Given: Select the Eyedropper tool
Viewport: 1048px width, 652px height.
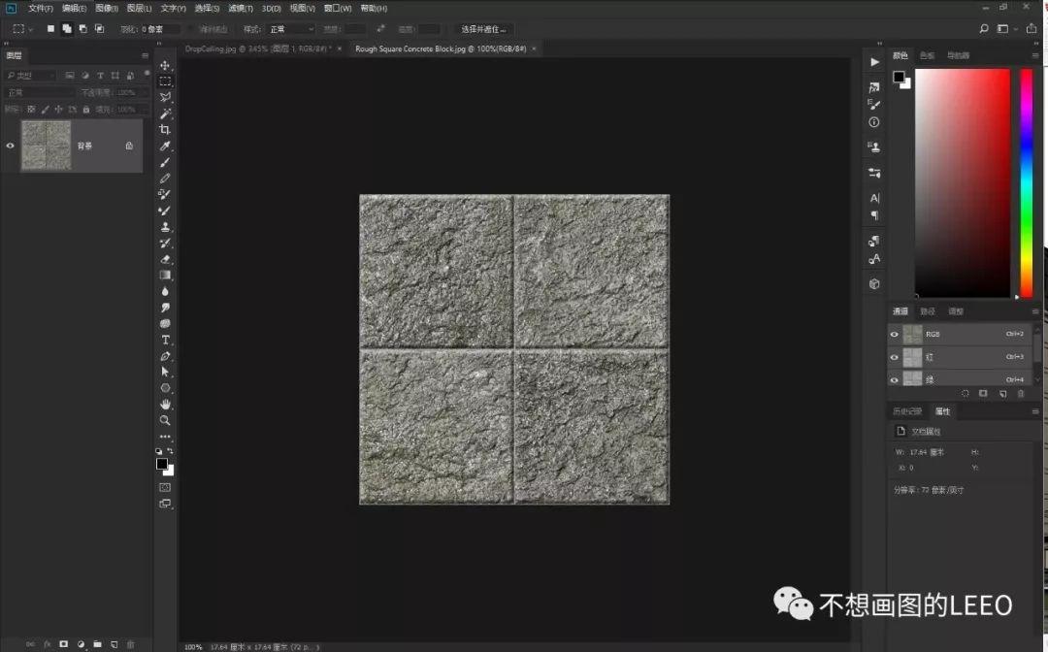Looking at the screenshot, I should tap(165, 146).
